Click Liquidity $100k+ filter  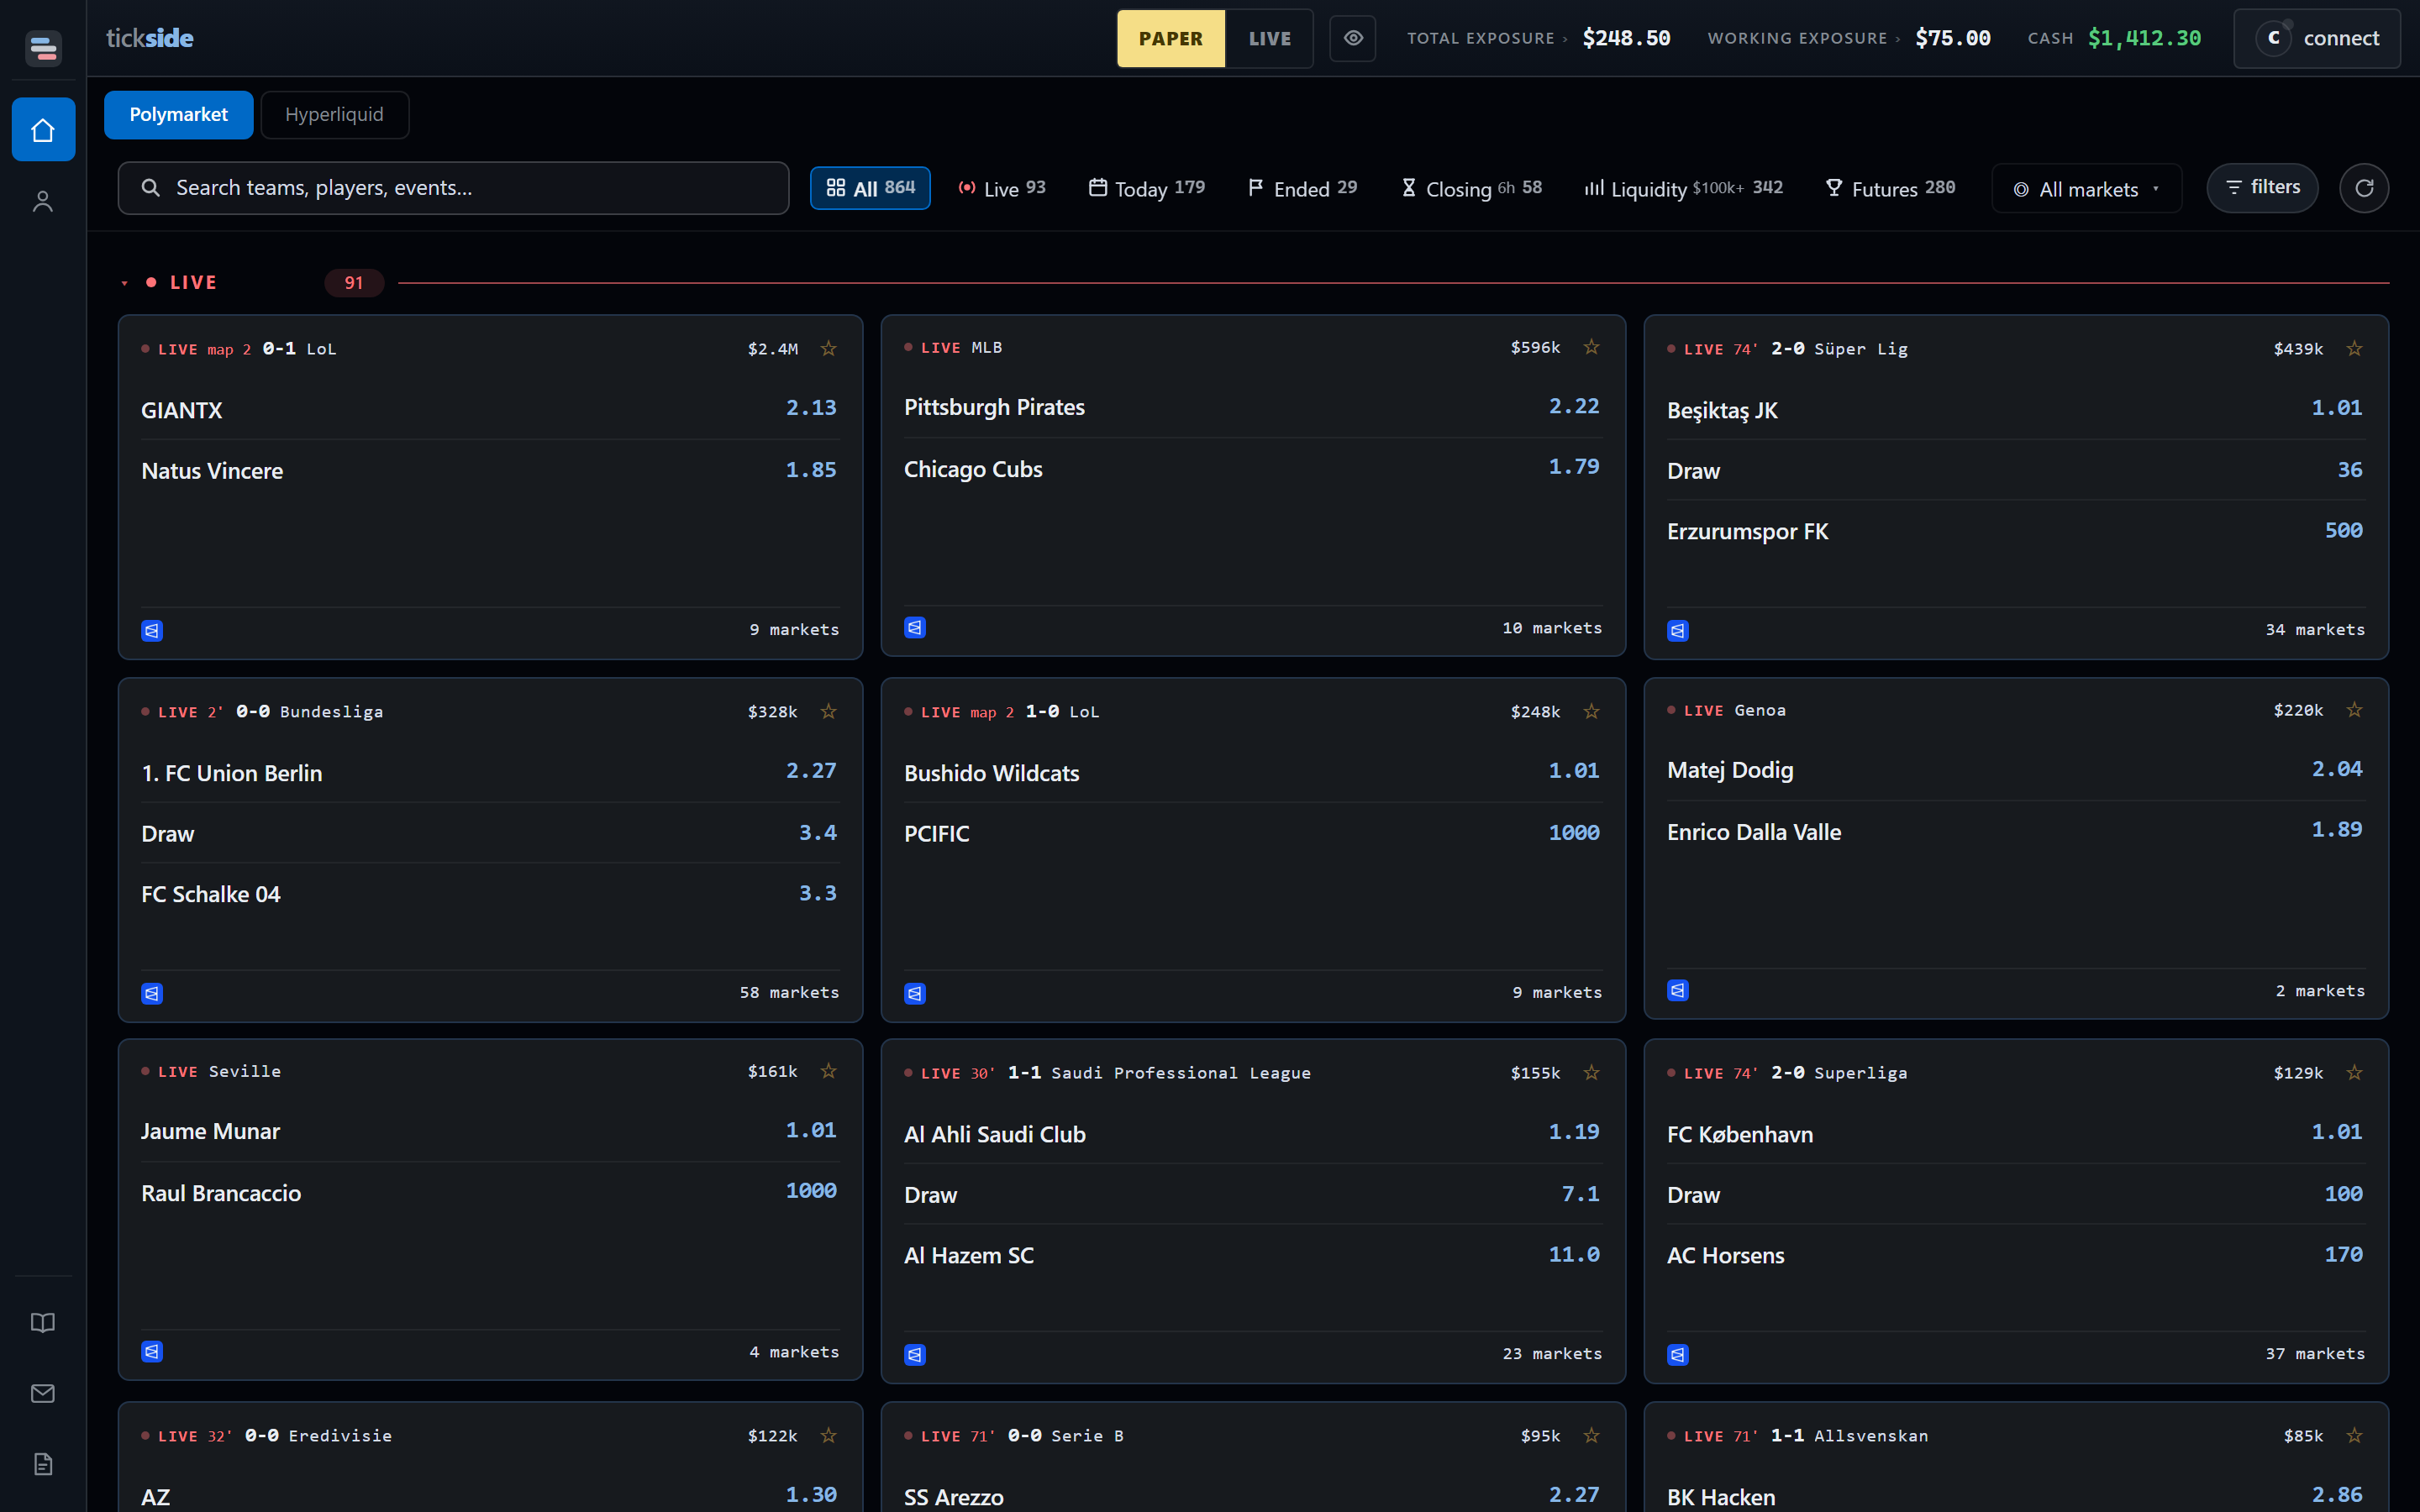(x=1684, y=188)
